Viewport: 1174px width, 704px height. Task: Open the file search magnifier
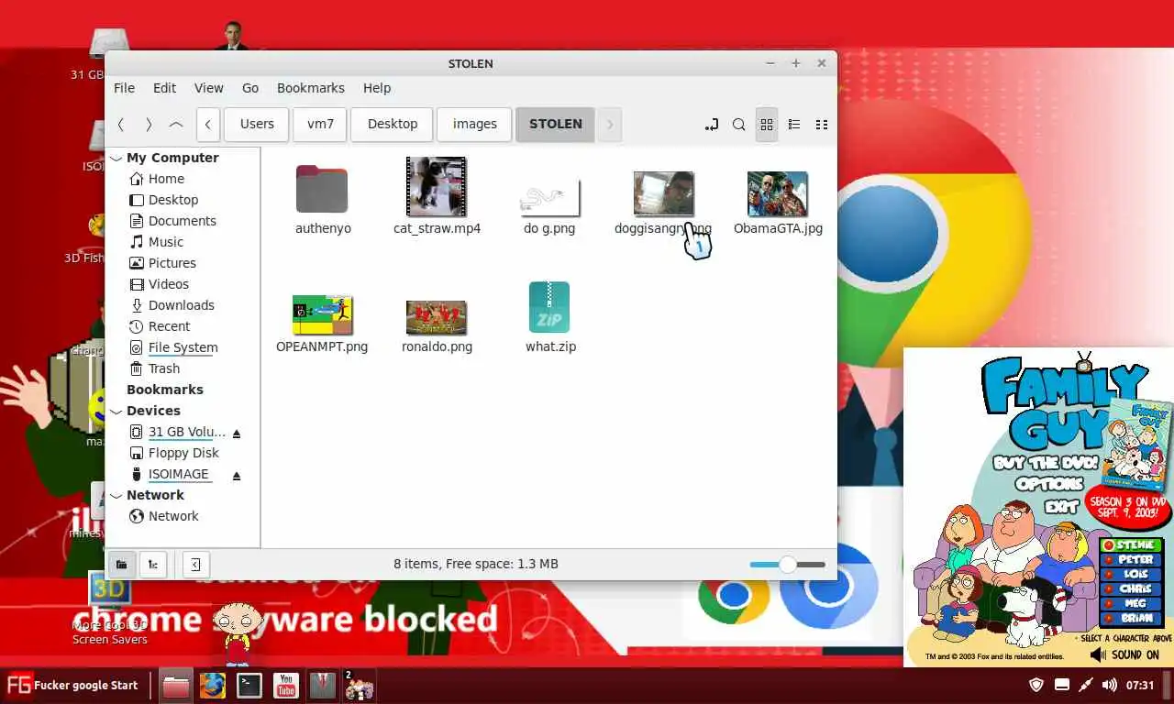coord(738,125)
